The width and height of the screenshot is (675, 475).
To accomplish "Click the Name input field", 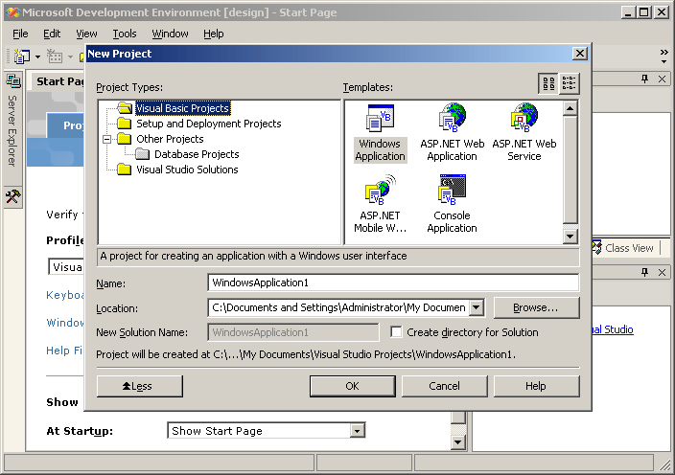I will (x=392, y=283).
